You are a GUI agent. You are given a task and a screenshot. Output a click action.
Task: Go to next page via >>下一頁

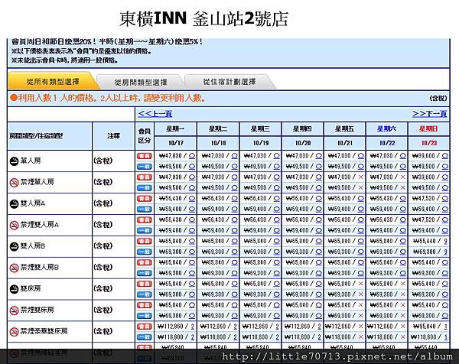(x=429, y=113)
